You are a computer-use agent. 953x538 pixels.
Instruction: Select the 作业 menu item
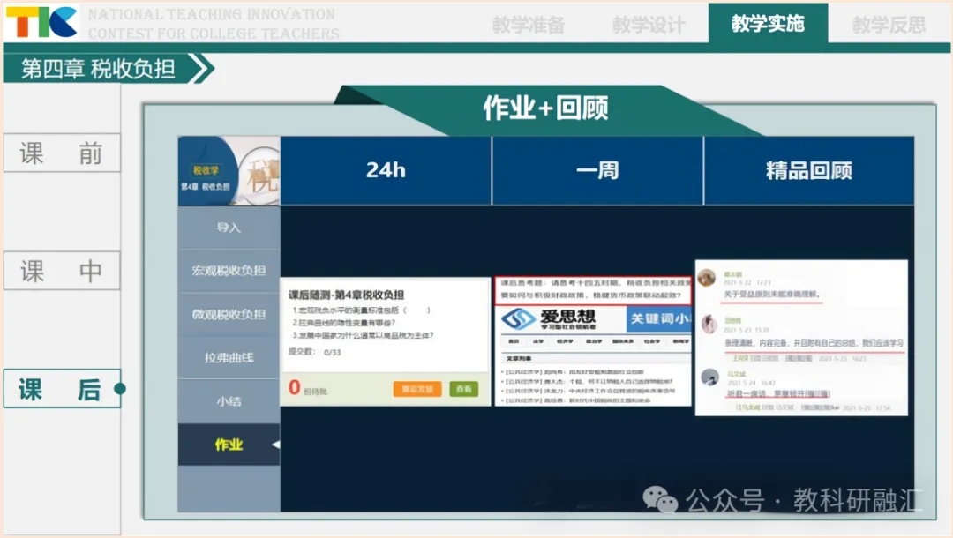pos(229,445)
